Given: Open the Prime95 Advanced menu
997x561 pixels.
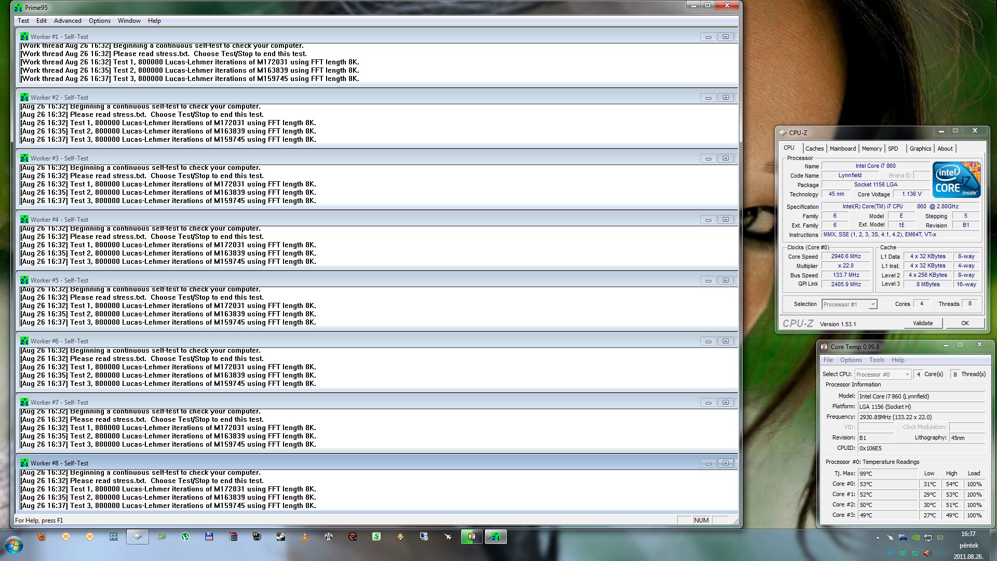Looking at the screenshot, I should click(x=68, y=21).
